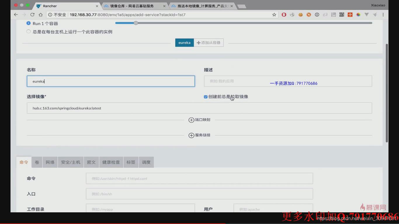Click the container scale slider handle

pyautogui.click(x=136, y=23)
